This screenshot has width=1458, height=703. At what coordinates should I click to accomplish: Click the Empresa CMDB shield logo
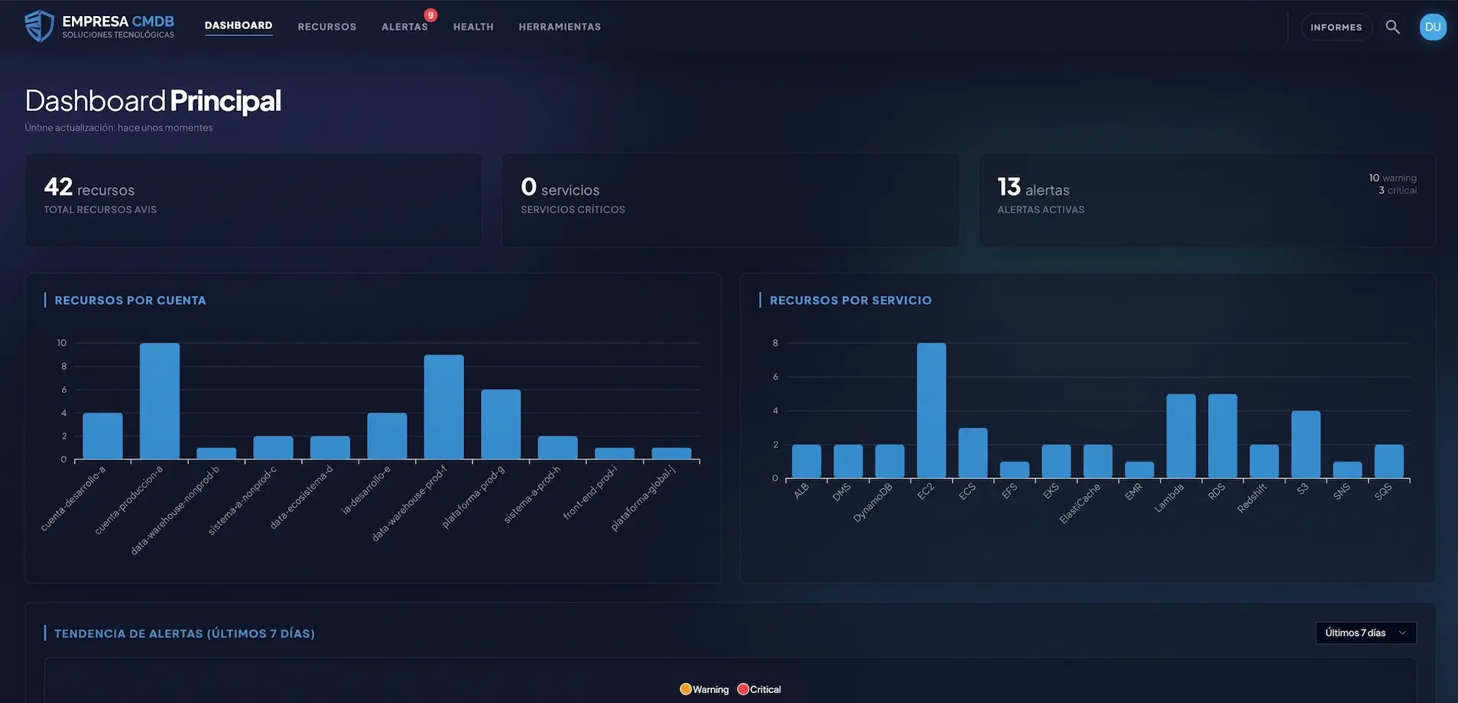[x=39, y=26]
